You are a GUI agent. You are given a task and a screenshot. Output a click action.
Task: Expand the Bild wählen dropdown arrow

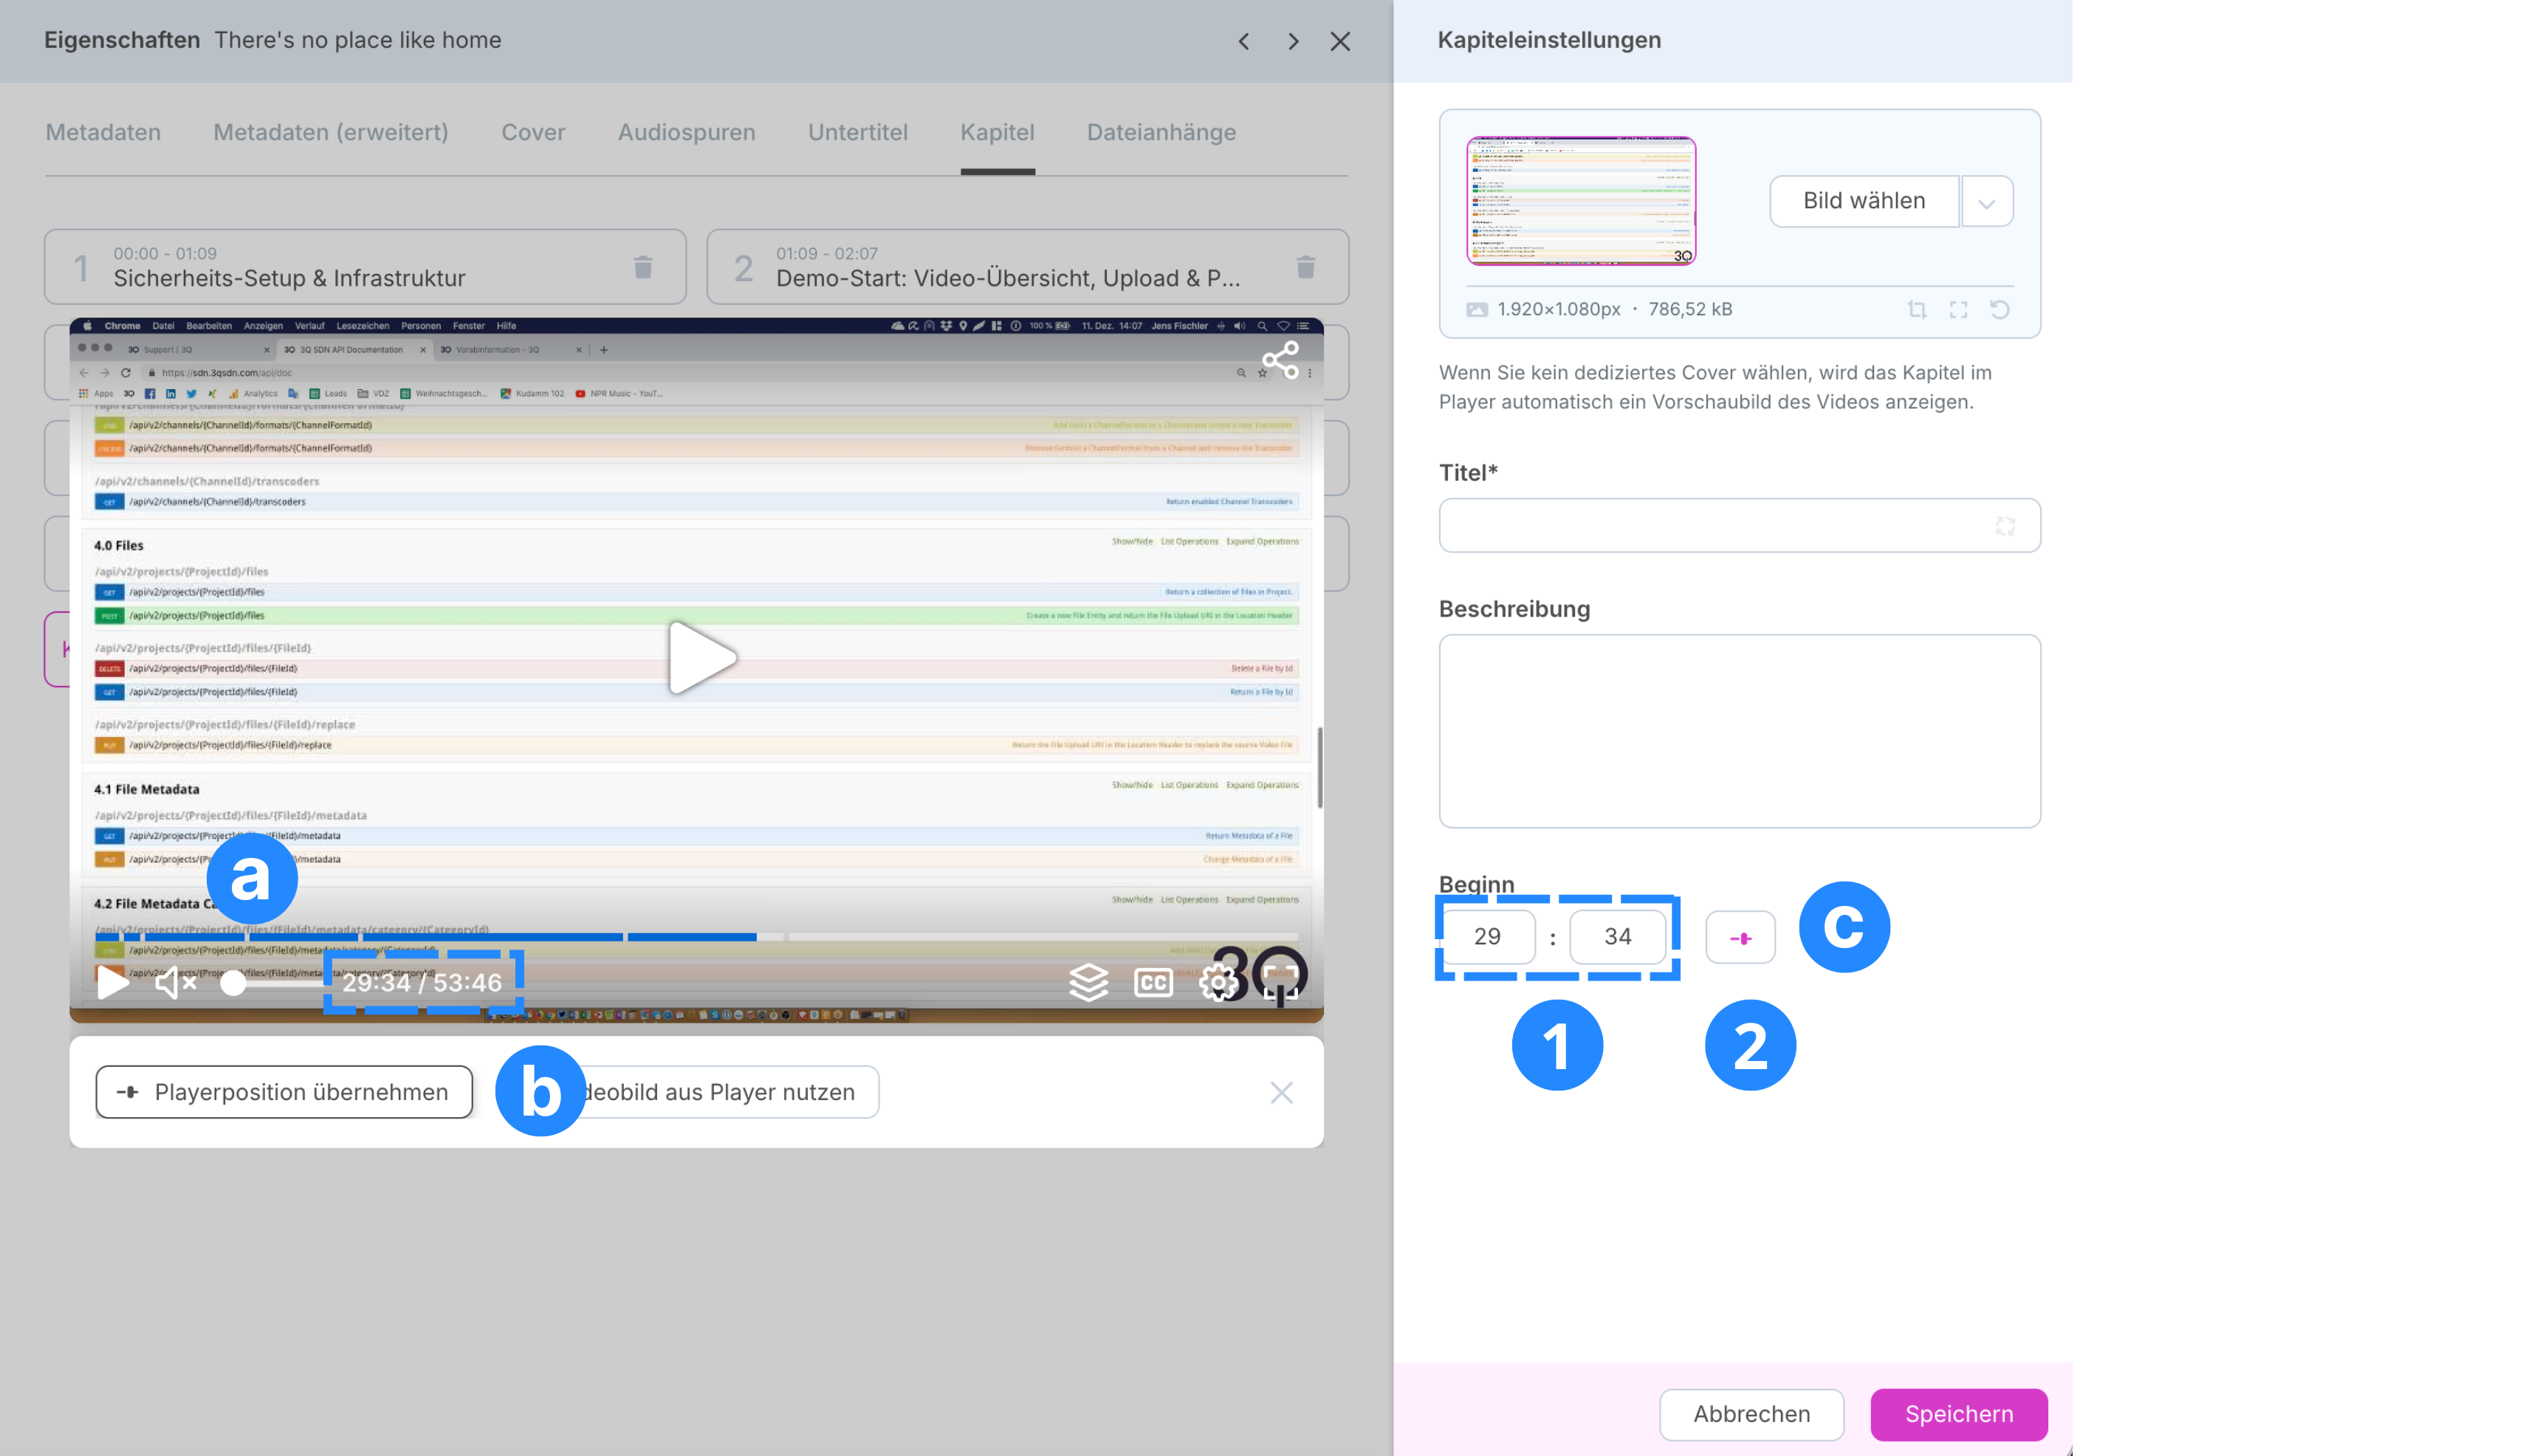(x=1986, y=203)
